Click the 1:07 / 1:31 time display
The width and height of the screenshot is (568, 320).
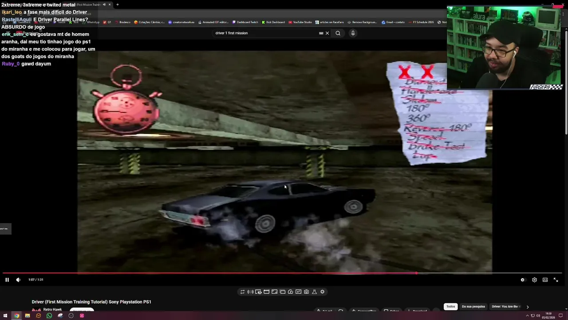pos(35,280)
